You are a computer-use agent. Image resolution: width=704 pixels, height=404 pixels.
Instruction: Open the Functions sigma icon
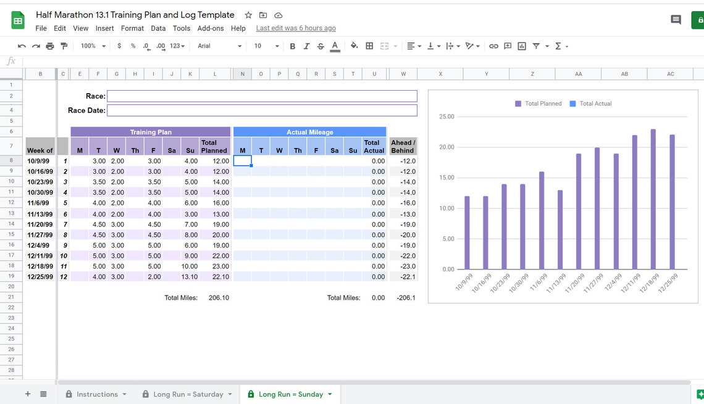click(x=558, y=46)
